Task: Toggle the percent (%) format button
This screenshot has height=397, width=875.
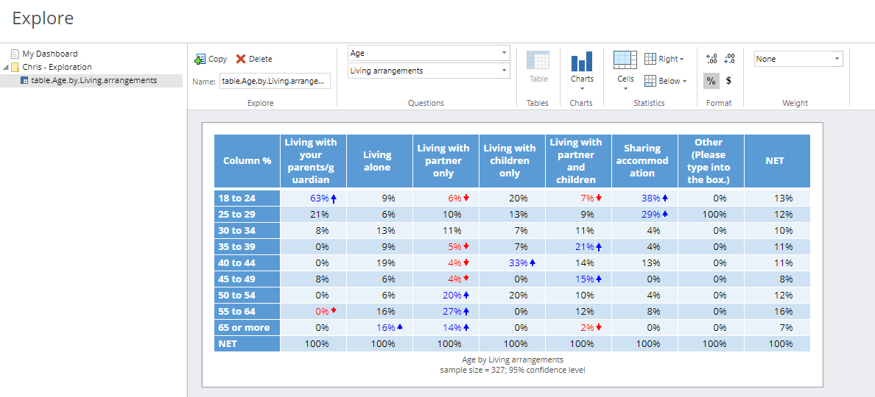Action: click(x=711, y=81)
